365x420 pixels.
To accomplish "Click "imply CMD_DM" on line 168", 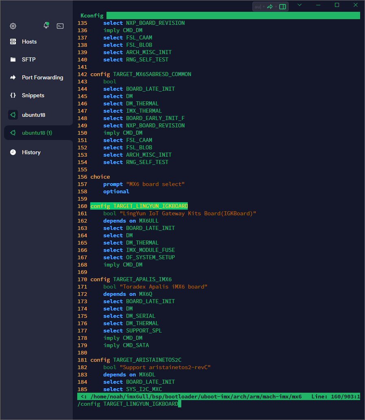I will pyautogui.click(x=123, y=265).
